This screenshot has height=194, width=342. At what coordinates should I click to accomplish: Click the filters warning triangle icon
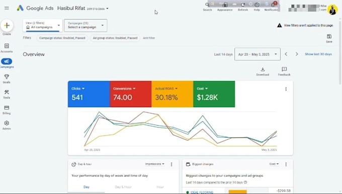280,26
